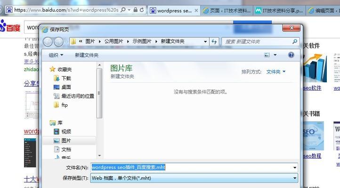
Task: Click the zhidao green URL text
Action: pos(32,70)
